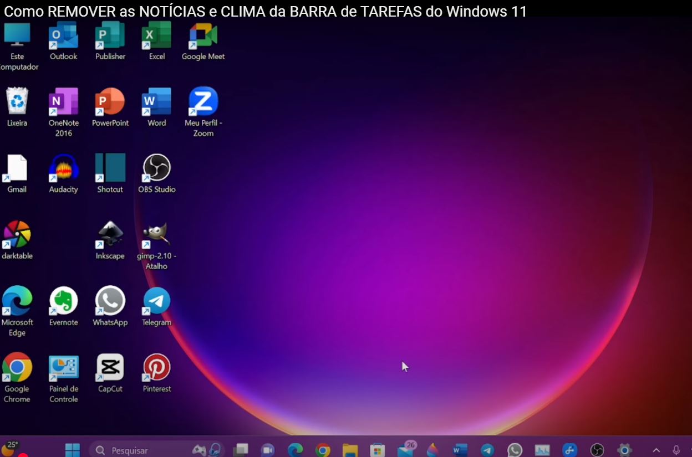Select the Audacity desktop shortcut

click(64, 174)
